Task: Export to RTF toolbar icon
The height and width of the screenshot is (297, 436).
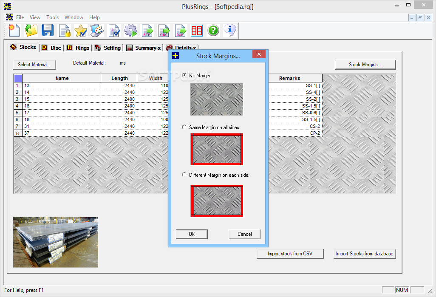Action: pyautogui.click(x=147, y=30)
